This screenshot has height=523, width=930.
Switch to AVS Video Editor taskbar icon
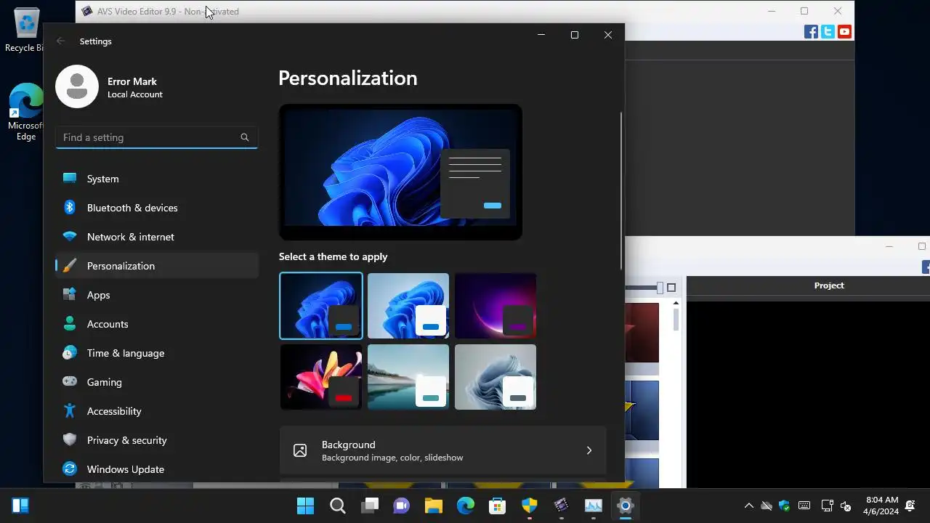562,506
